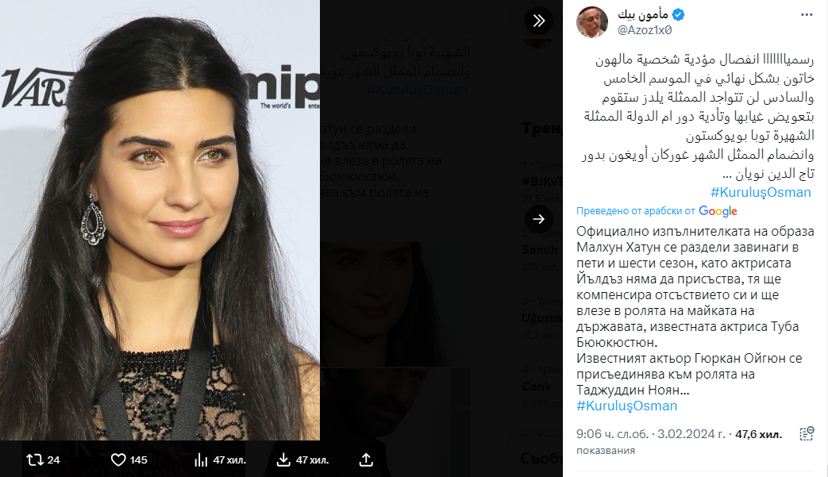Like the tweet with the heart icon
This screenshot has width=828, height=477.
tap(118, 460)
